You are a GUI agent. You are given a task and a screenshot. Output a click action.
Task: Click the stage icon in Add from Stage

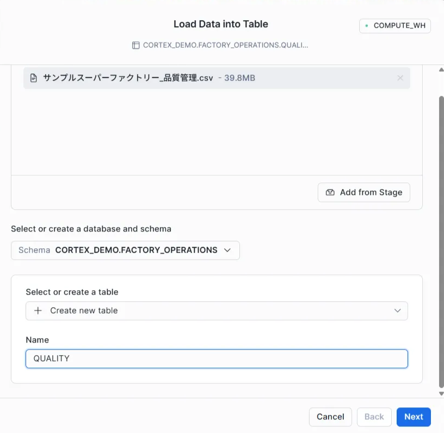pos(330,192)
